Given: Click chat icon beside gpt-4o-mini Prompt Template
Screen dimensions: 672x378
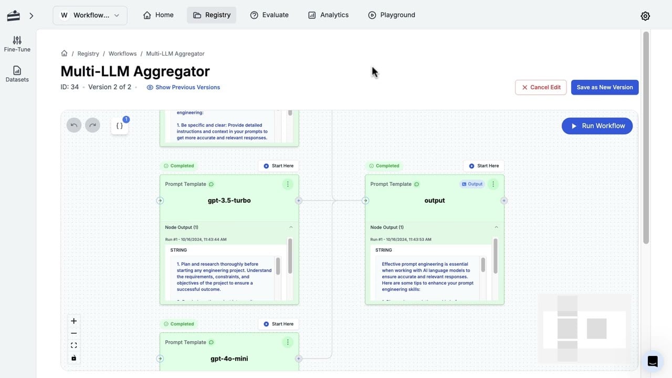Looking at the screenshot, I should [x=212, y=342].
